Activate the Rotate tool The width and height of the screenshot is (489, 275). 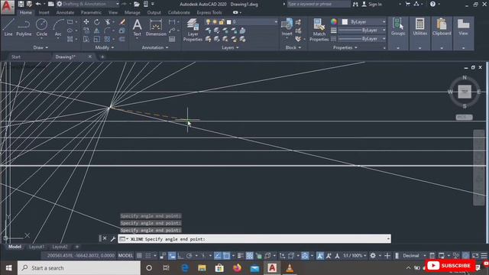(97, 22)
